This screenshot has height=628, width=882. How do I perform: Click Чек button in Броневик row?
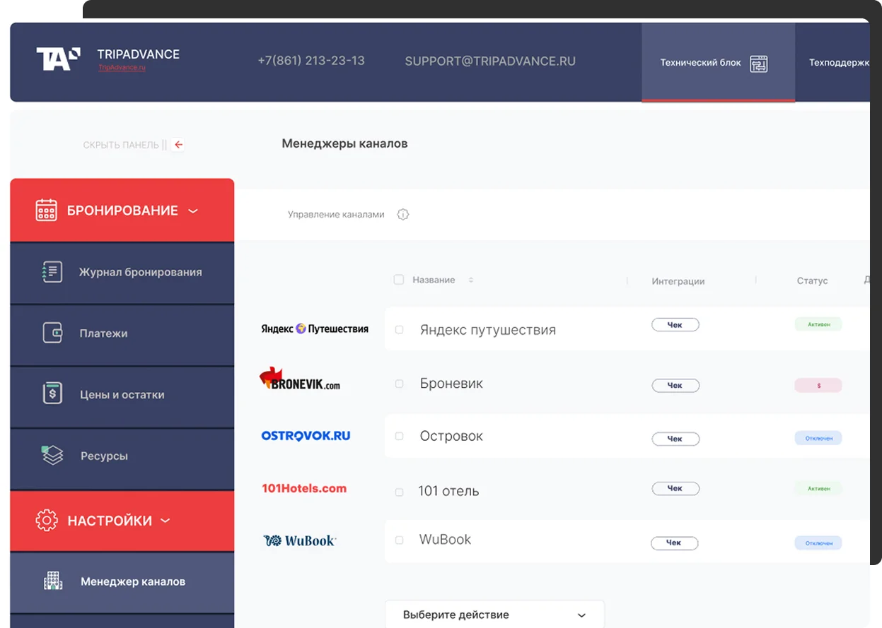(675, 386)
